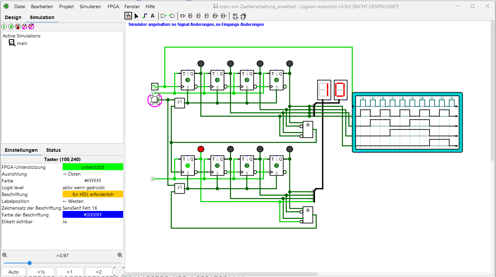
Task: Click the ×2 zoom button
Action: click(99, 272)
